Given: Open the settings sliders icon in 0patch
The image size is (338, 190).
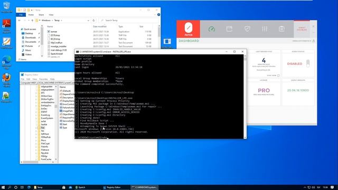Looking at the screenshot, I should pyautogui.click(x=265, y=29).
